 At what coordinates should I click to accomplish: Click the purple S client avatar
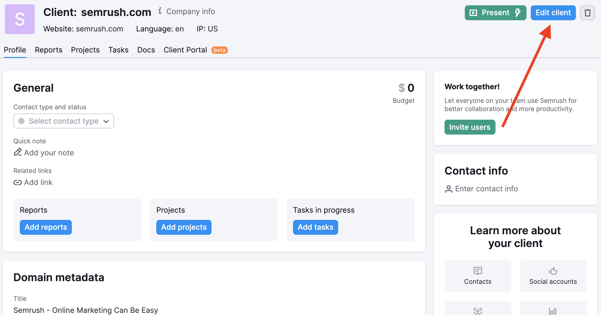pos(20,19)
